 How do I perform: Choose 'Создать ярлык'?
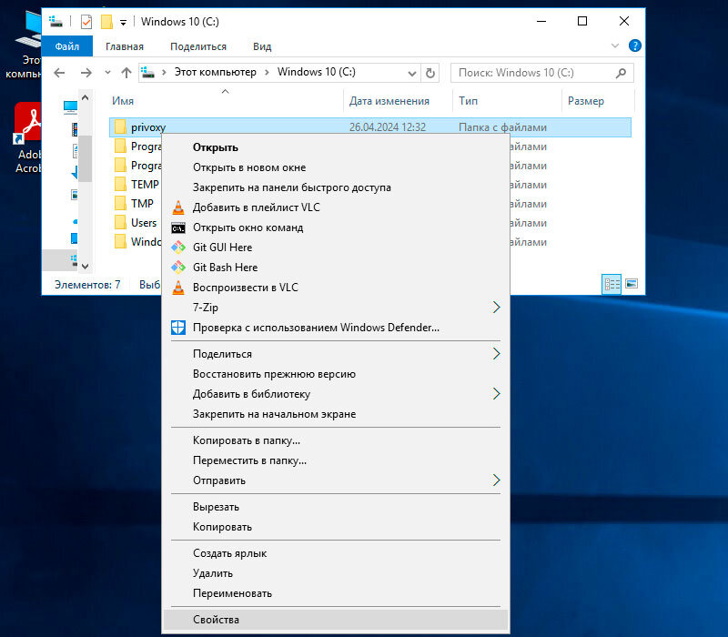tap(336, 553)
